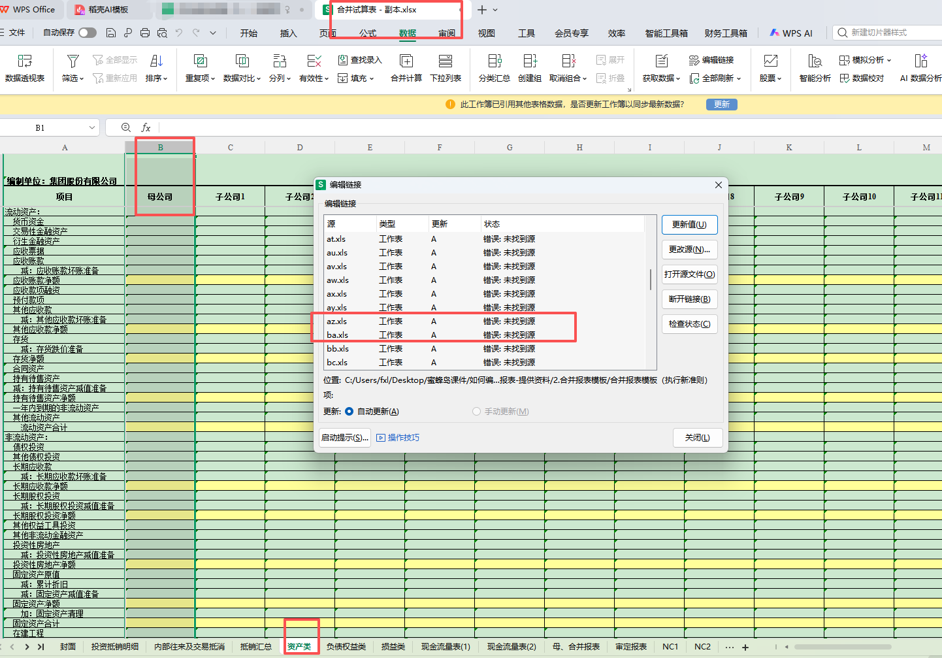
Task: Select Auto Update (自动更新) radio button
Action: pyautogui.click(x=349, y=412)
